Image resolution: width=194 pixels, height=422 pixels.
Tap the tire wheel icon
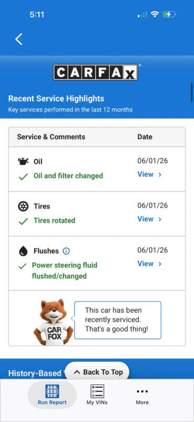(23, 206)
